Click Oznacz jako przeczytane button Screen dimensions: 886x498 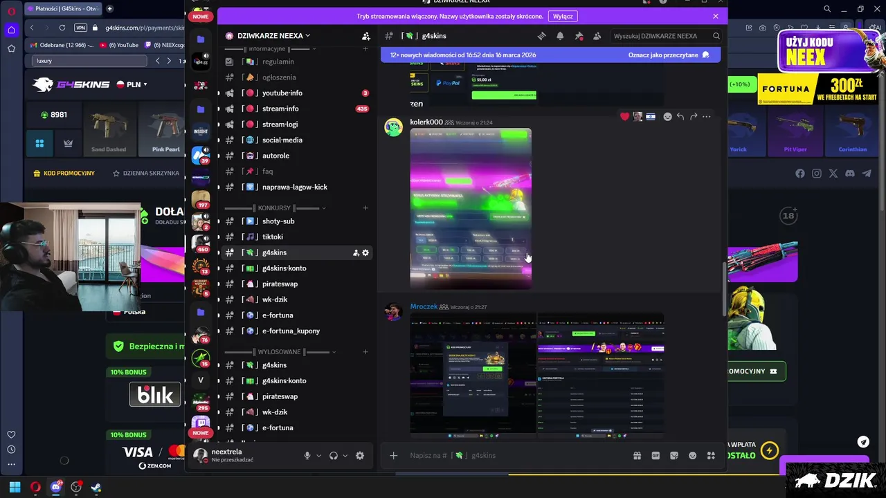(669, 55)
